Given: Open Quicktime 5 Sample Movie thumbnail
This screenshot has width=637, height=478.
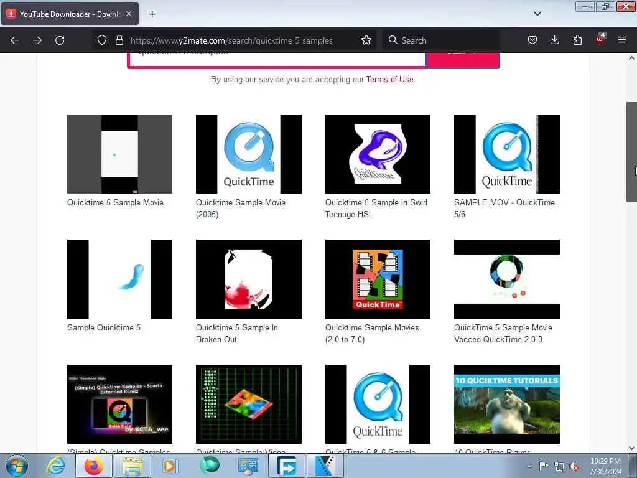Looking at the screenshot, I should point(119,154).
